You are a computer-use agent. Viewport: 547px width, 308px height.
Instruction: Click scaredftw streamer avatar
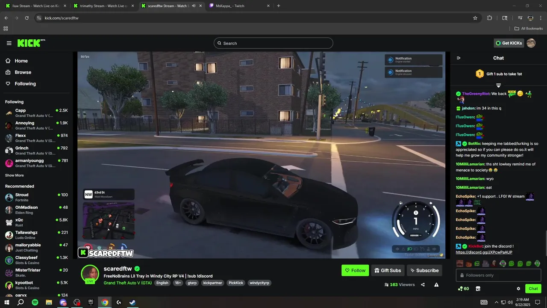point(91,274)
